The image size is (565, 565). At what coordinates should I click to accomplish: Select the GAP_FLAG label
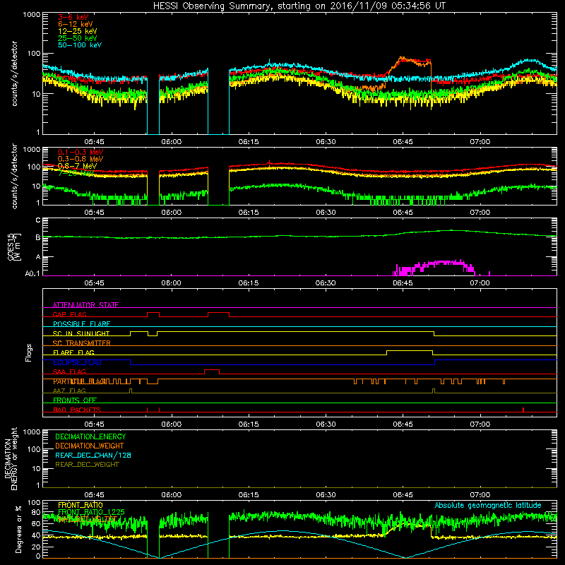point(69,314)
